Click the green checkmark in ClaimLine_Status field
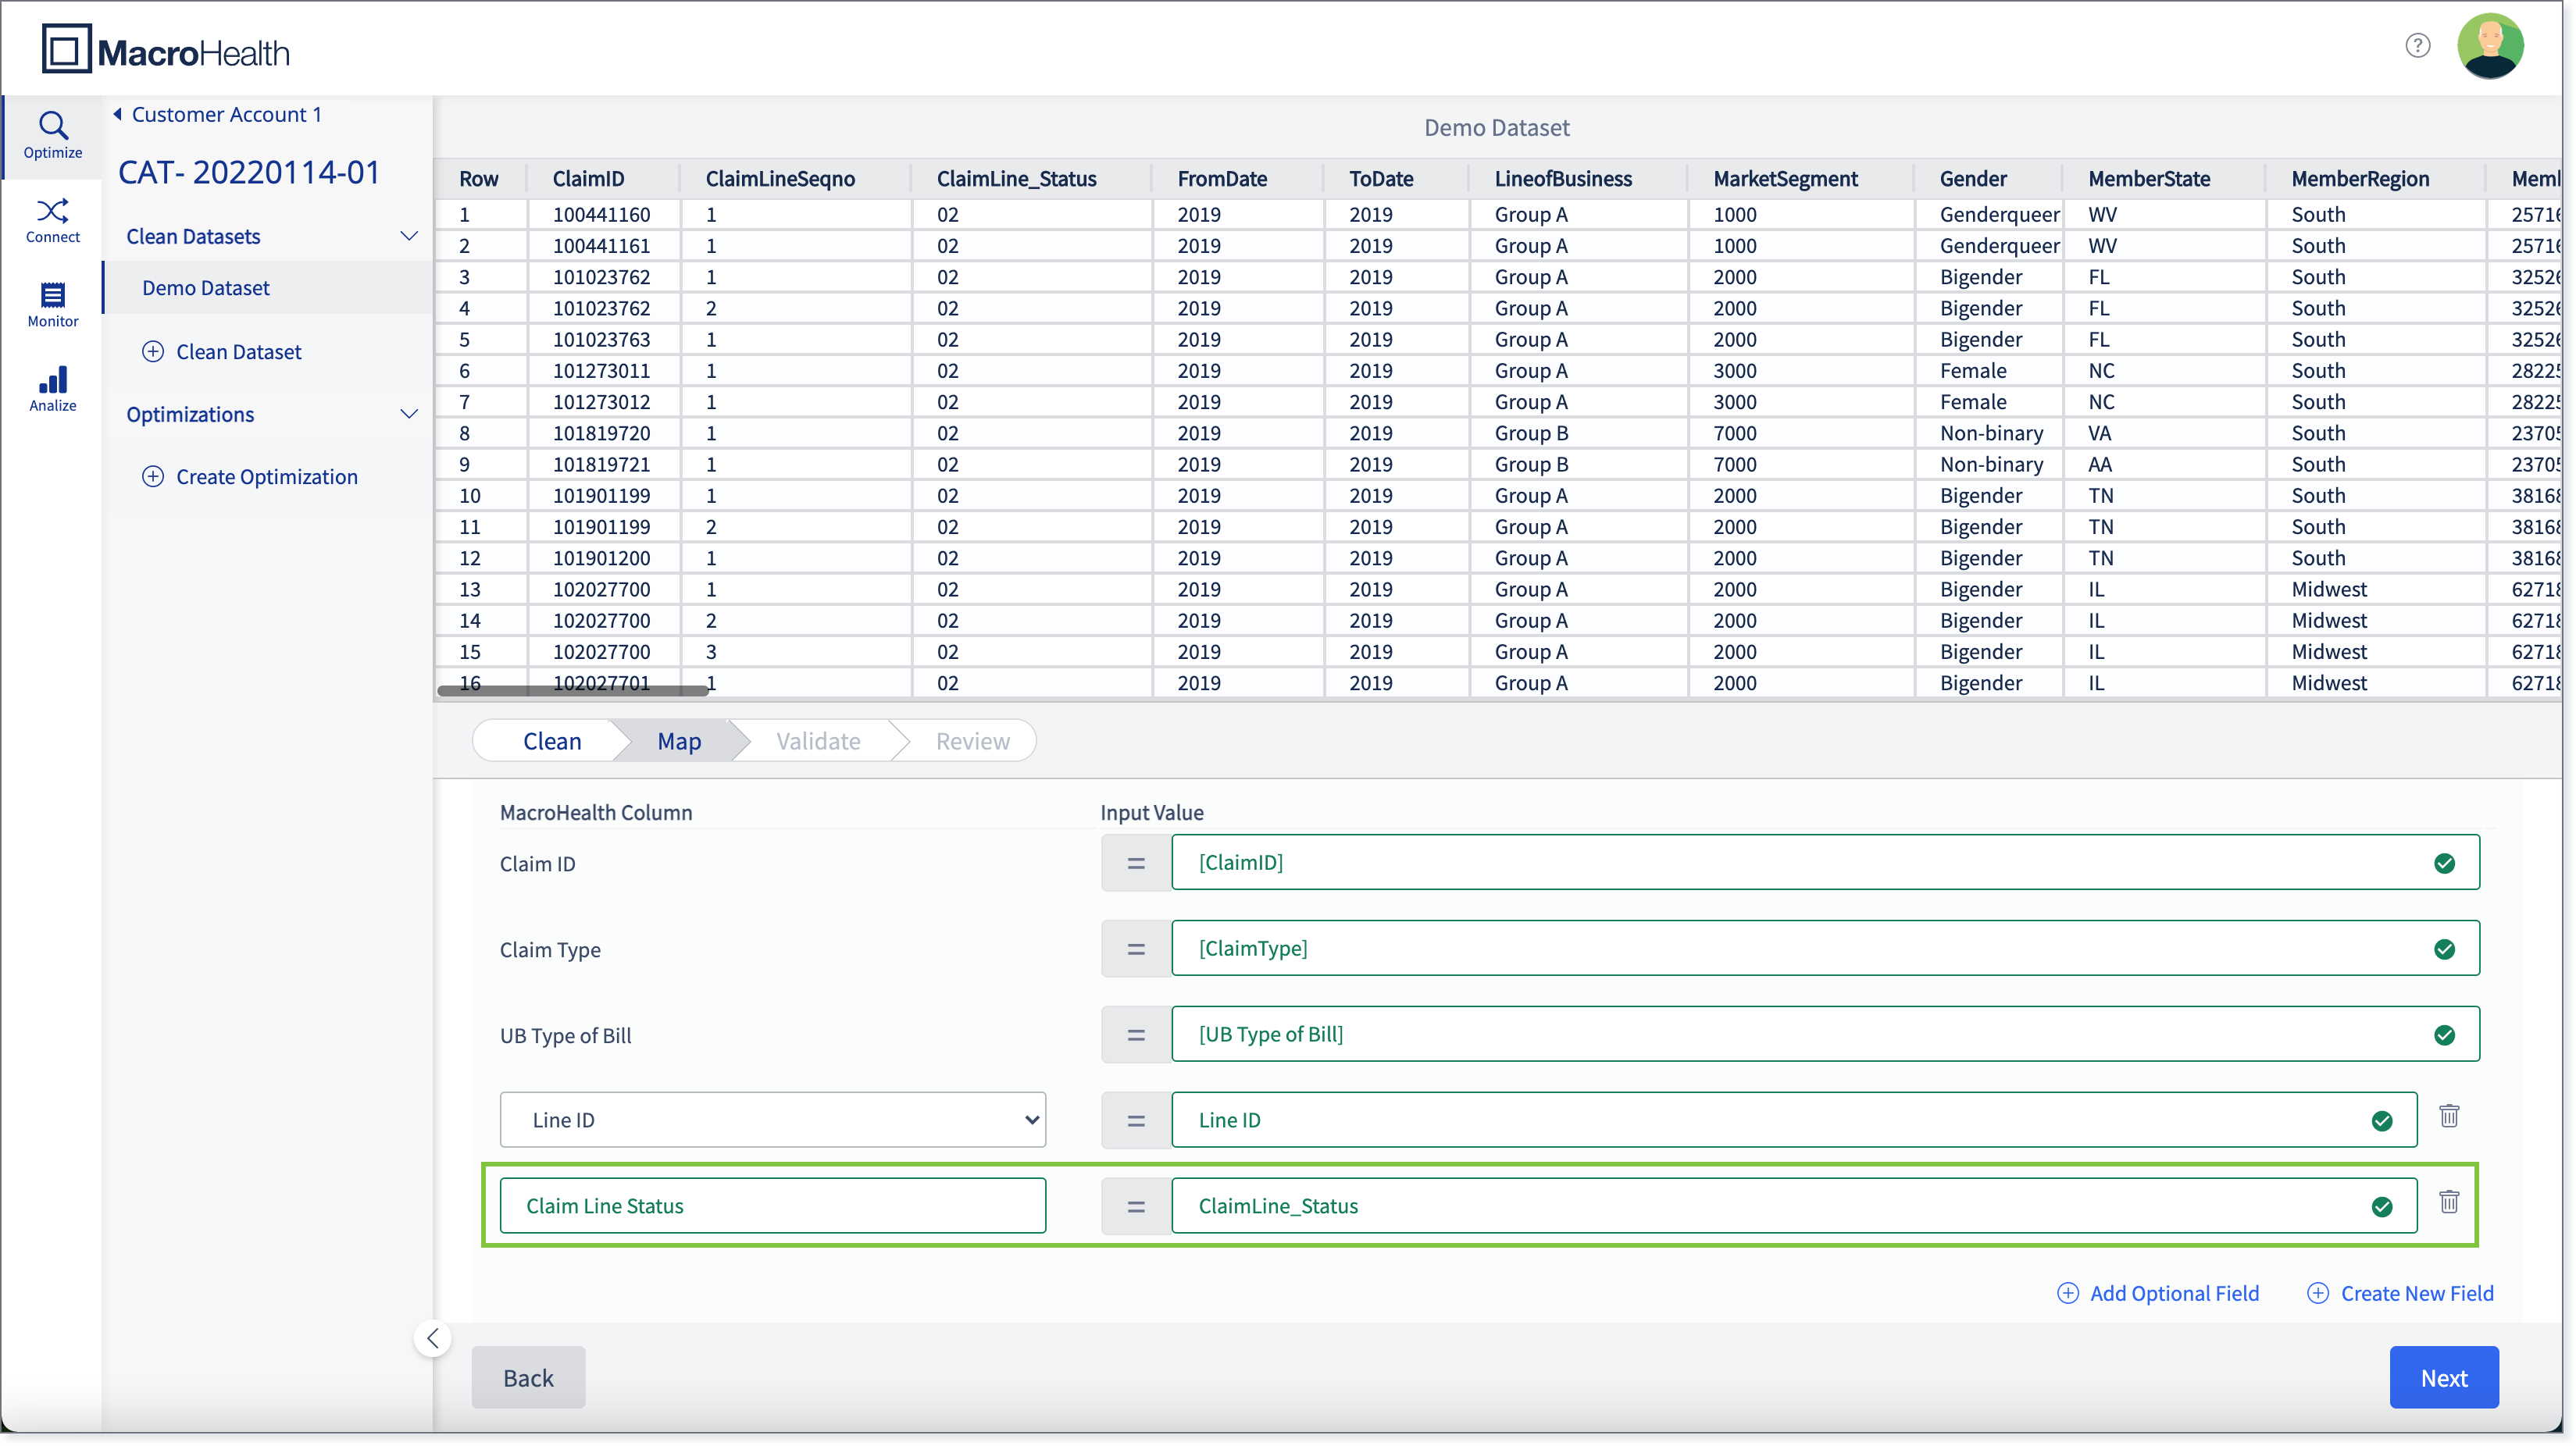 click(x=2382, y=1207)
